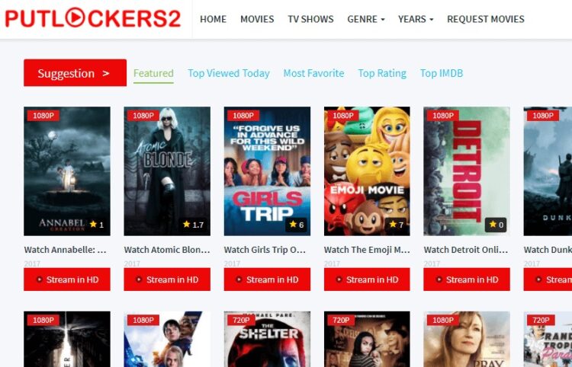Open the REQUEST MOVIES page
The height and width of the screenshot is (367, 572).
click(x=486, y=19)
